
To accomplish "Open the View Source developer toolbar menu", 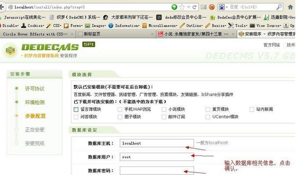I will (265, 25).
